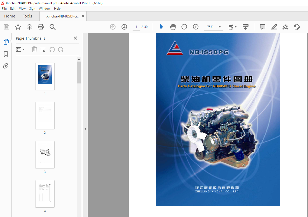Click 'ZHEJIANG XINCHAI CO., LTD' text
This screenshot has width=308, height=217.
pos(217,191)
